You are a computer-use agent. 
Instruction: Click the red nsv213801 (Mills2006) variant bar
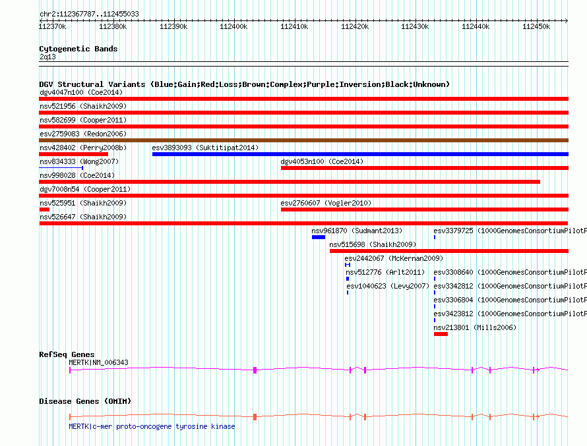pyautogui.click(x=441, y=334)
